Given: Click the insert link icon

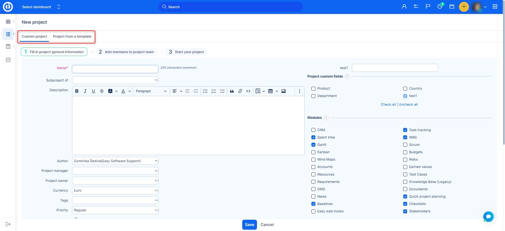Looking at the screenshot, I should [240, 91].
